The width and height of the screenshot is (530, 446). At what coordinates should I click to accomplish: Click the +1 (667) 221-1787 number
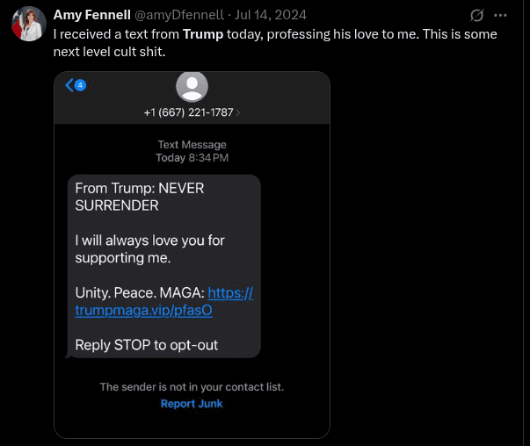(188, 112)
